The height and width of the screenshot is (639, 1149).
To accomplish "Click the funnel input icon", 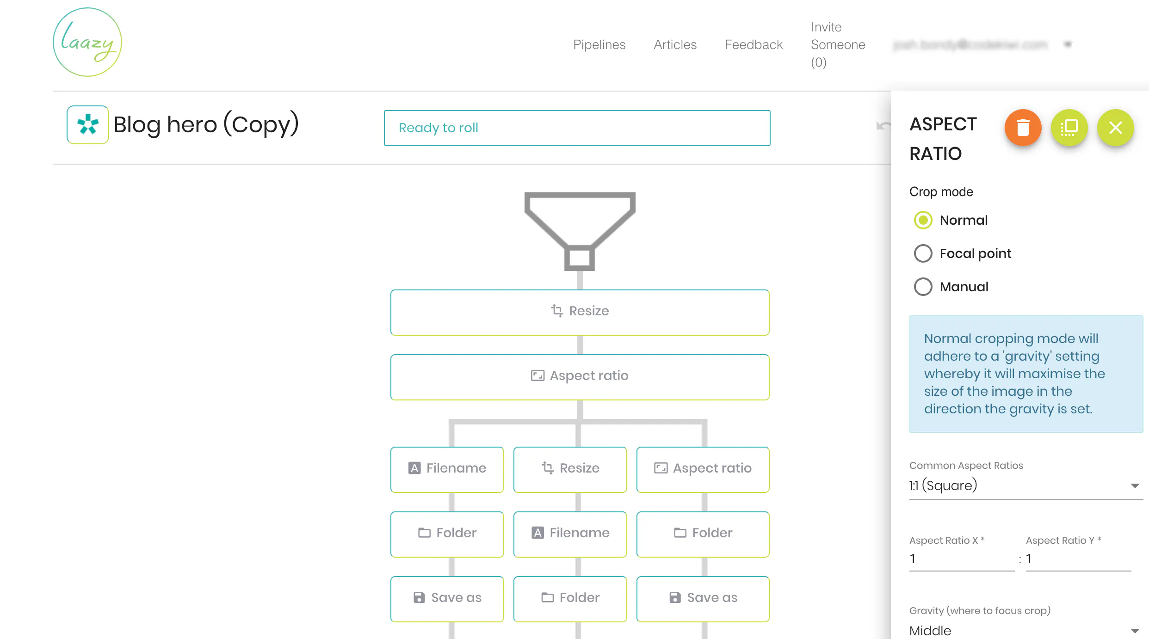I will (x=580, y=232).
